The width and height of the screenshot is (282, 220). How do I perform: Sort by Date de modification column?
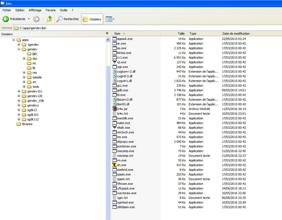point(236,34)
